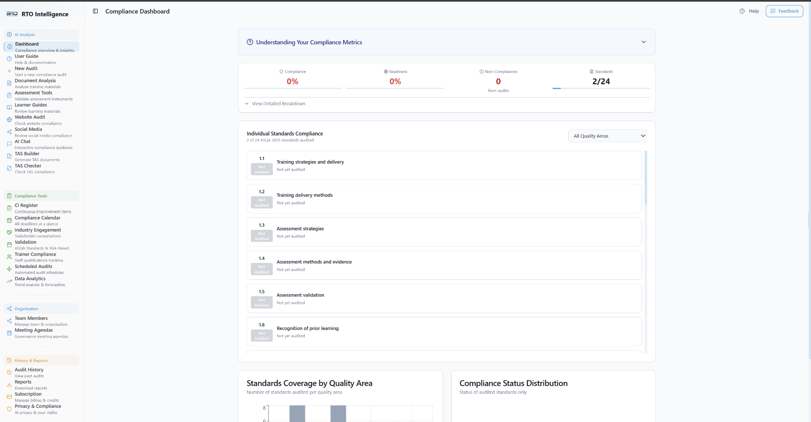Screen dimensions: 811x422
Task: Click the Privacy & Compliance shield icon
Action: pyautogui.click(x=9, y=409)
